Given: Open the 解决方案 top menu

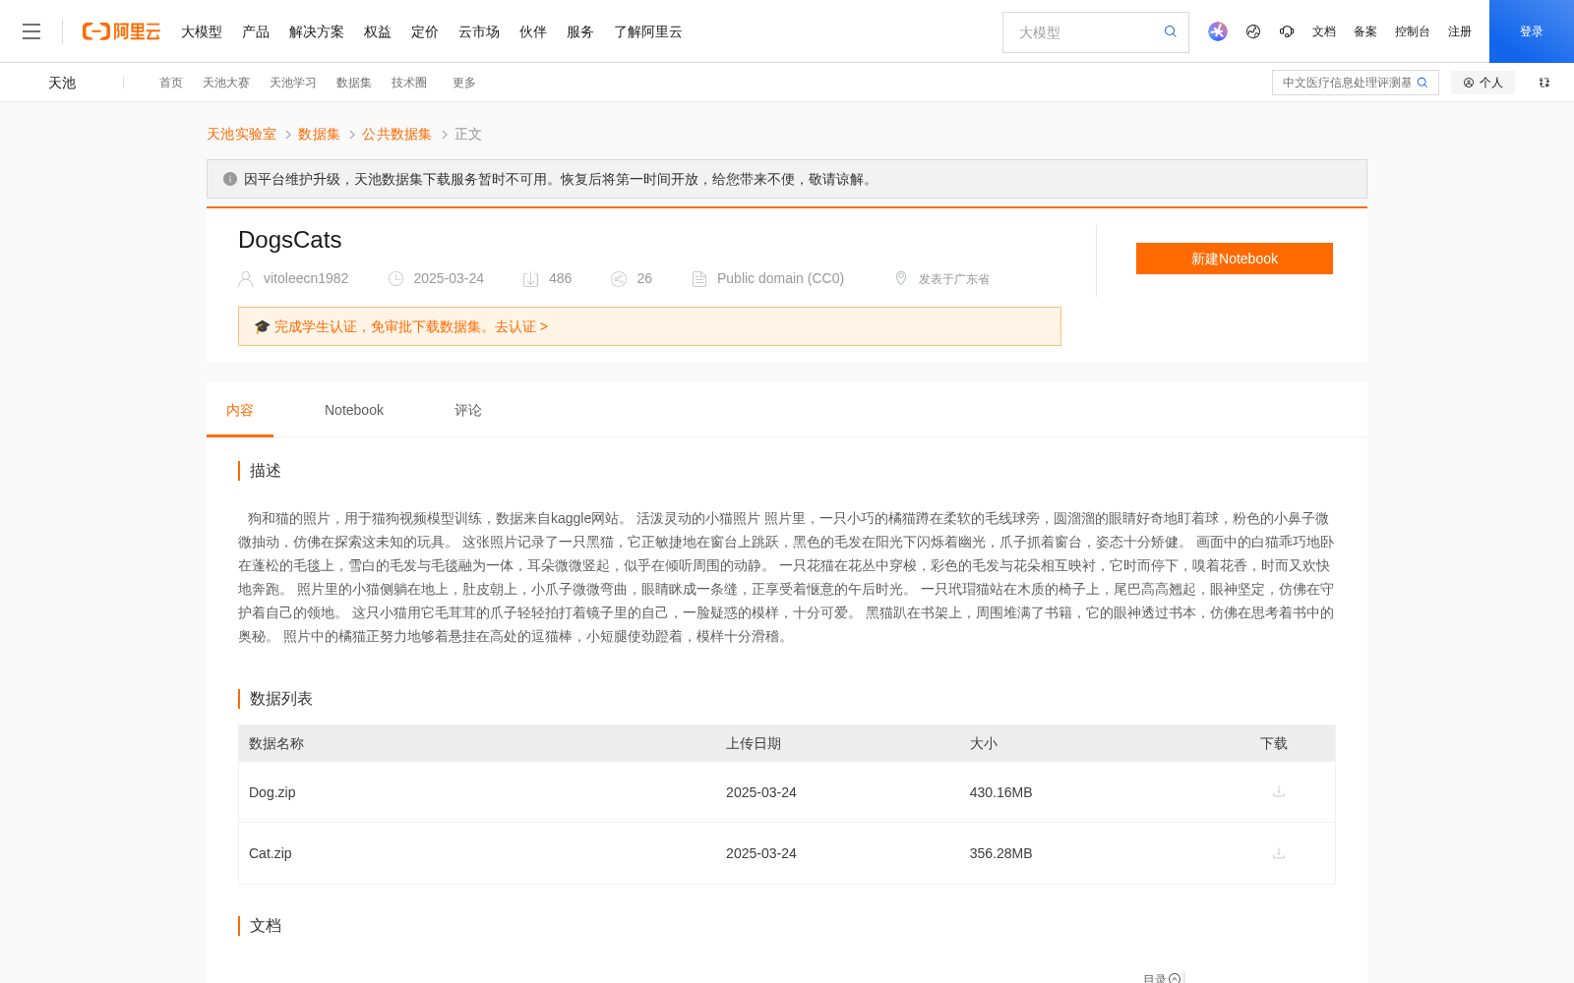Looking at the screenshot, I should 317,31.
